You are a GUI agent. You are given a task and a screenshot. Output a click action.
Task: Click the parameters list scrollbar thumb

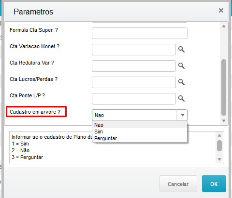224,87
